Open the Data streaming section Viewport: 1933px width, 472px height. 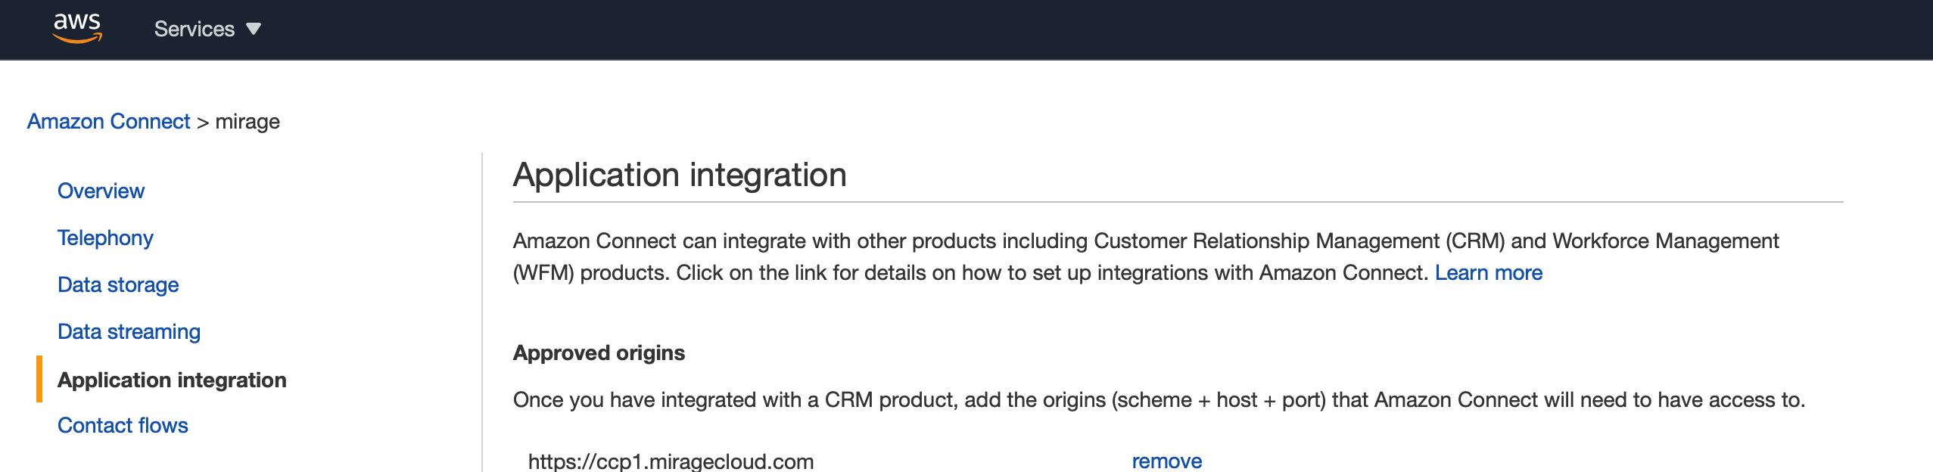pos(129,331)
